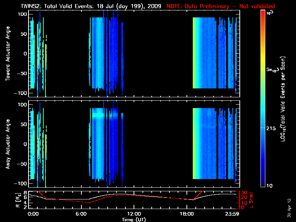Click the dark blue bottom of color bar
The image size is (296, 222).
coord(263,185)
